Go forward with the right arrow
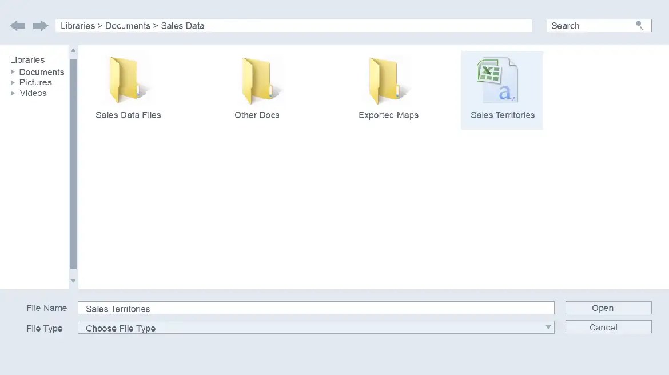This screenshot has width=669, height=375. 40,26
